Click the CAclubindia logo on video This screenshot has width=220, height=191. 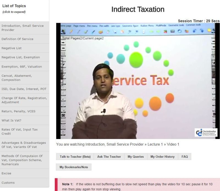pyautogui.click(x=205, y=132)
